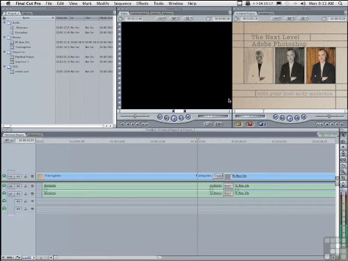Viewport: 348px width, 261px height.
Task: Click the Timeline current timecode field
Action: (x=25, y=141)
